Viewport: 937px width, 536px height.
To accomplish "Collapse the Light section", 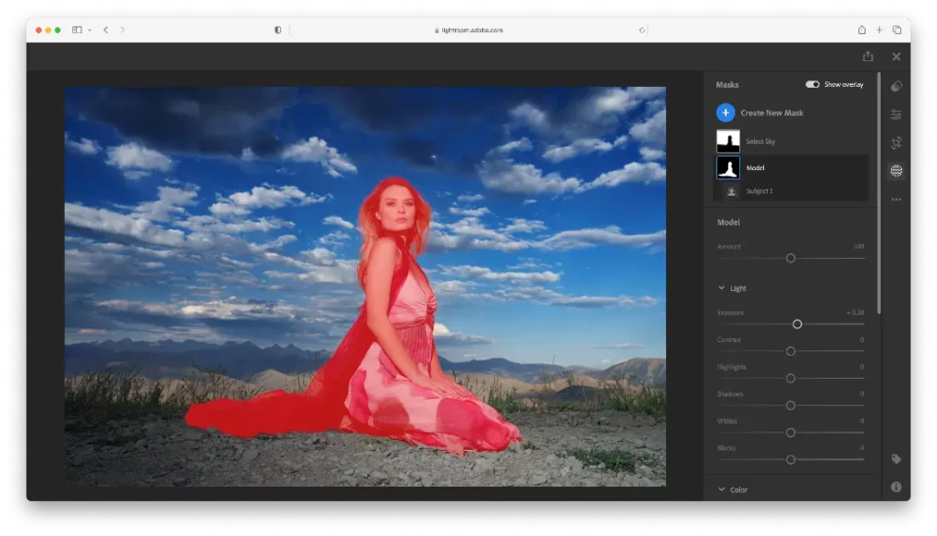I will (x=721, y=288).
